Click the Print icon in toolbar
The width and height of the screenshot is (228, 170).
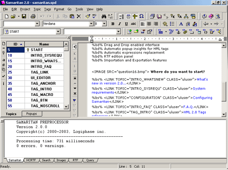(x=33, y=16)
